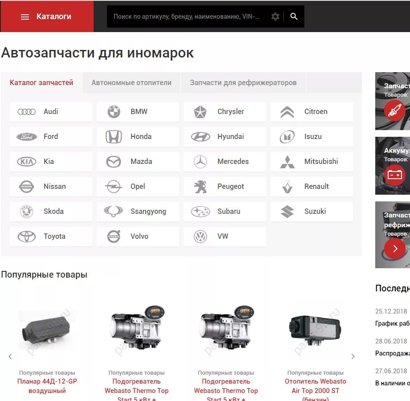Click the red chevron arrow on refrigerator parts card
410x401 pixels.
pyautogui.click(x=394, y=249)
